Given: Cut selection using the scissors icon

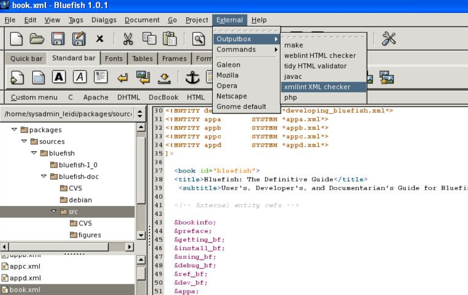Looking at the screenshot, I should [x=128, y=39].
